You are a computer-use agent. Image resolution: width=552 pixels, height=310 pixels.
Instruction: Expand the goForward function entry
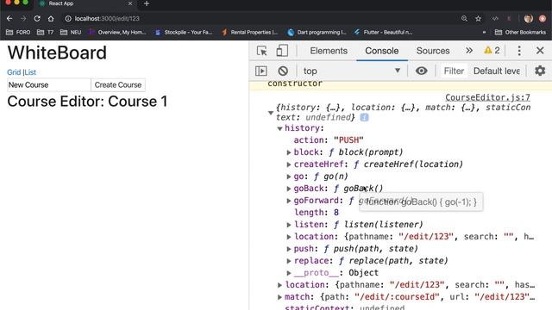coord(289,201)
